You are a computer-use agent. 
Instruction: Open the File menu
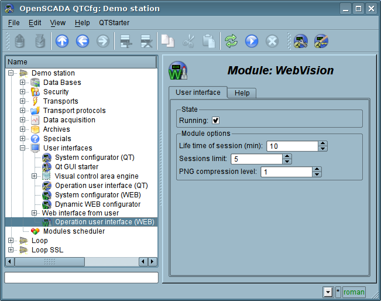pyautogui.click(x=14, y=23)
